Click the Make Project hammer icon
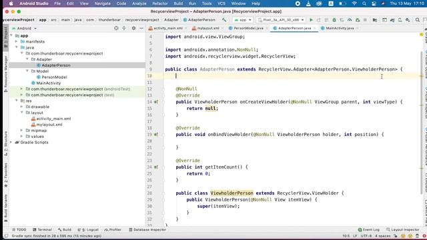 [224, 20]
